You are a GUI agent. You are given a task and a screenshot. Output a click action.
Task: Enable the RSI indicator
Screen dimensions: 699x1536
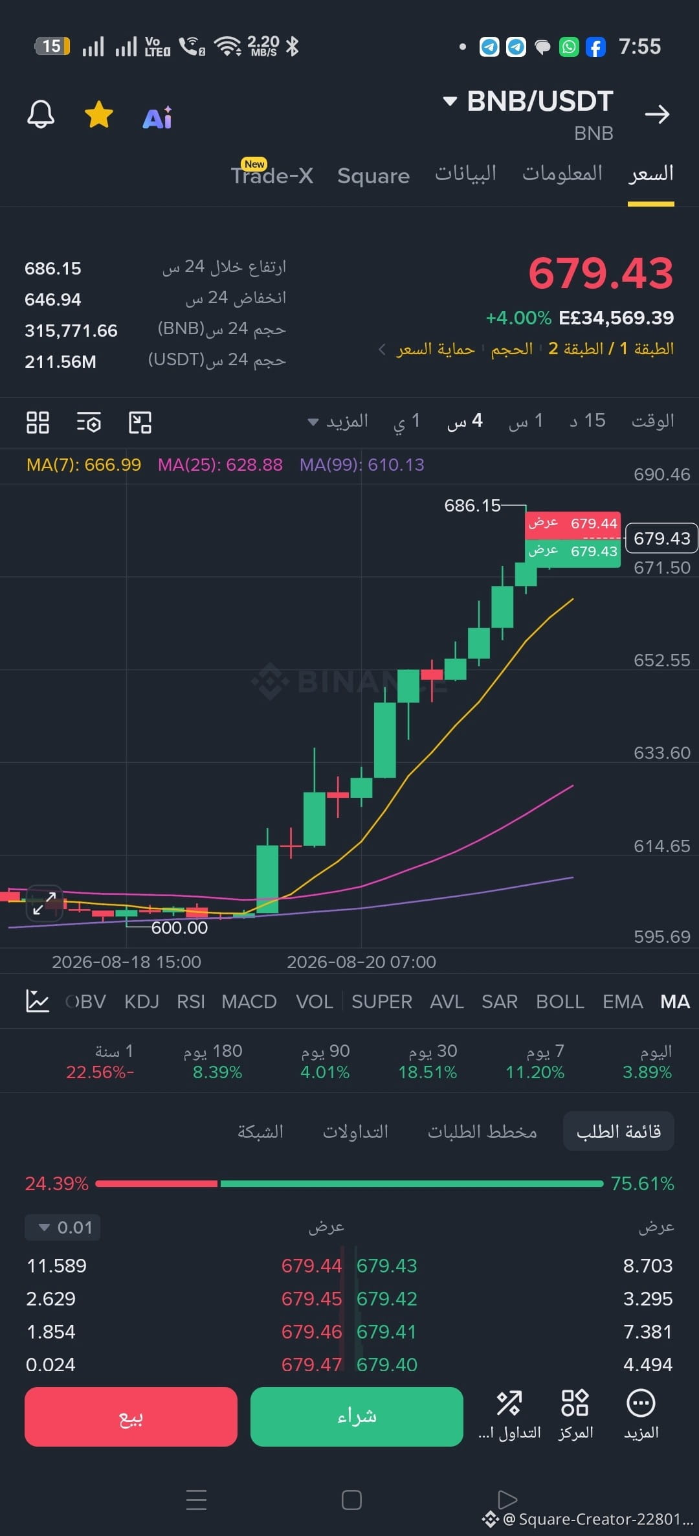(190, 1002)
